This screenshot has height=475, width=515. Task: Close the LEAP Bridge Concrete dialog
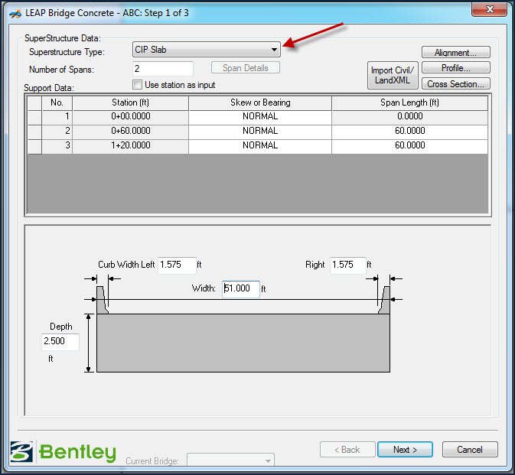click(489, 9)
